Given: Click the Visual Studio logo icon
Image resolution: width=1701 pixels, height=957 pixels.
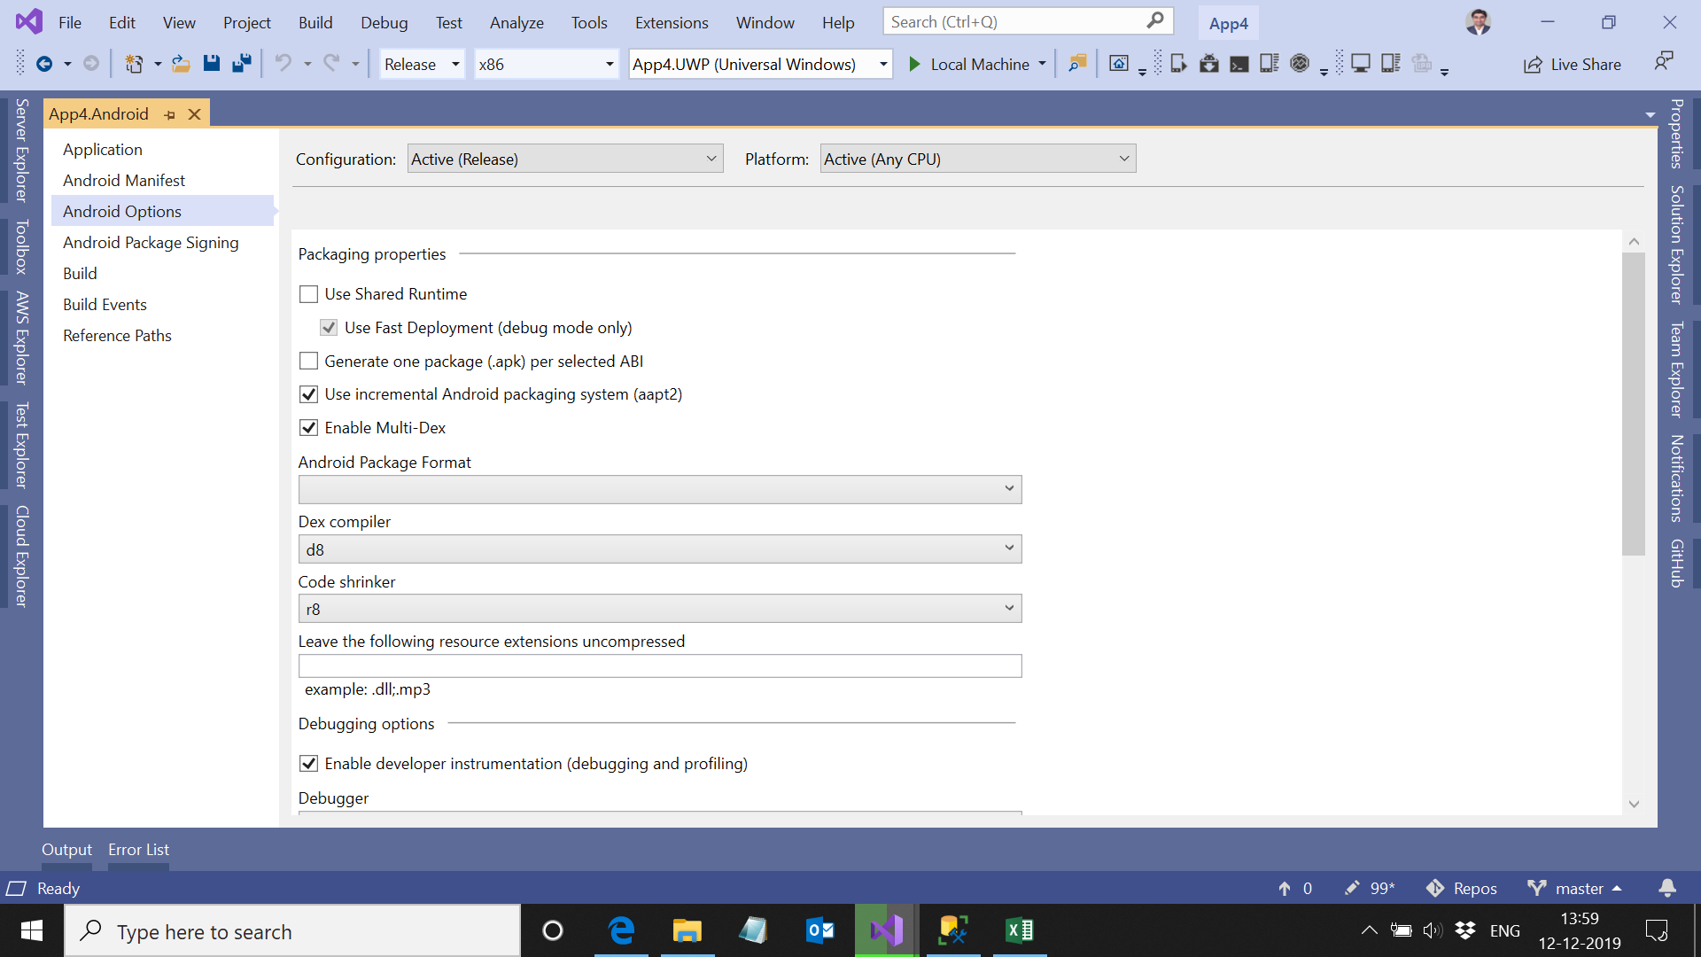Looking at the screenshot, I should [29, 21].
